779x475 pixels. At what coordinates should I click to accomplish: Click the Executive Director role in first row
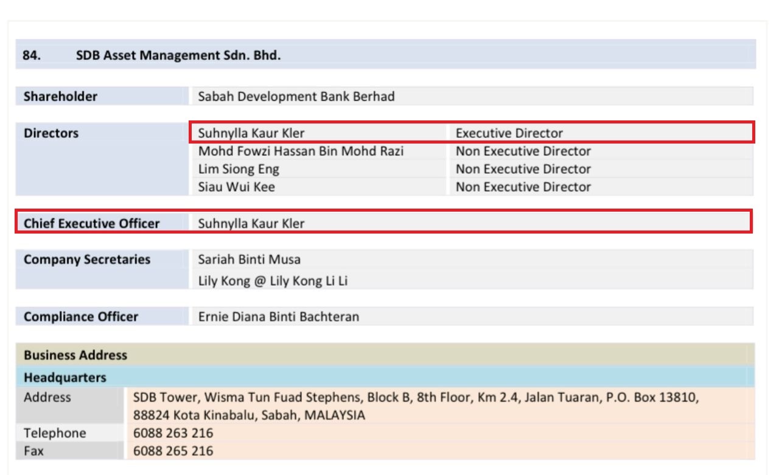[509, 133]
